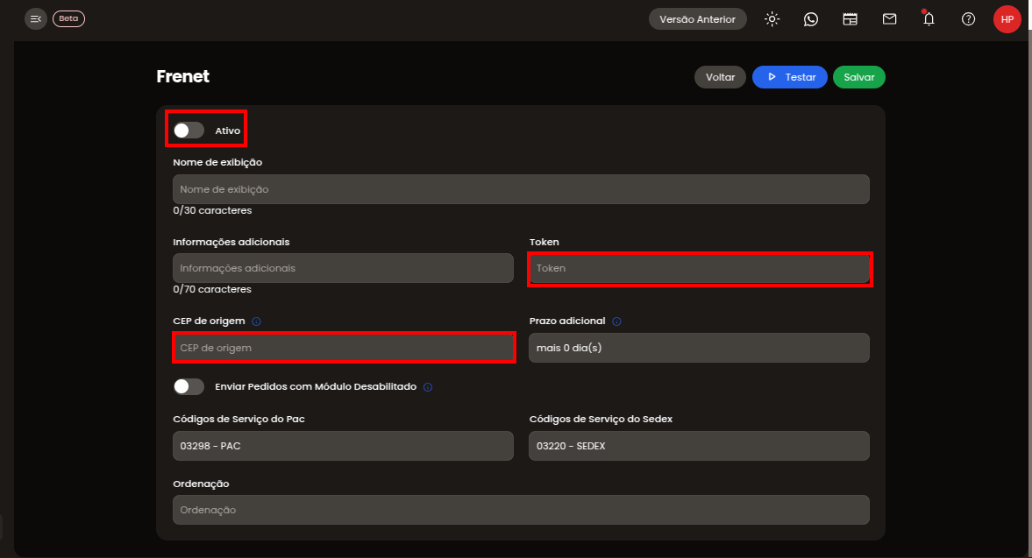1032x558 pixels.
Task: Open the Prazo adicional dropdown
Action: tap(699, 348)
